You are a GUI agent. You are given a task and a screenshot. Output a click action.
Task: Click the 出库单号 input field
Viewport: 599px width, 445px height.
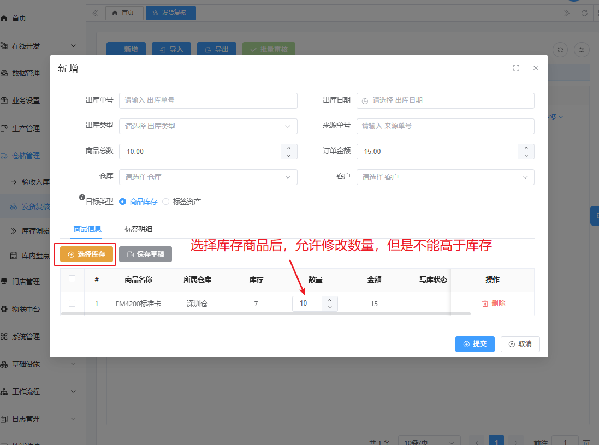click(x=208, y=100)
